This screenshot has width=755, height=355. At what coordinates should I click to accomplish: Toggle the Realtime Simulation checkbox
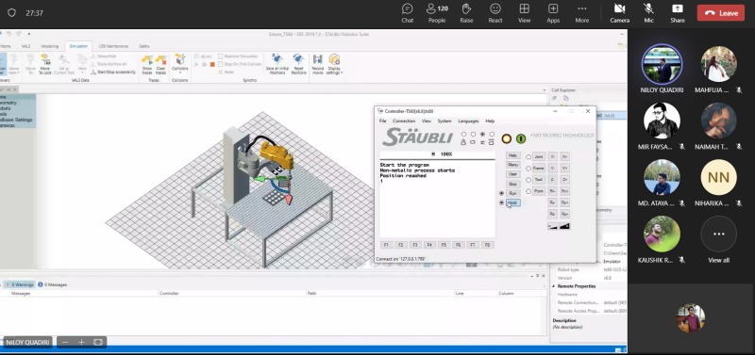[x=220, y=56]
